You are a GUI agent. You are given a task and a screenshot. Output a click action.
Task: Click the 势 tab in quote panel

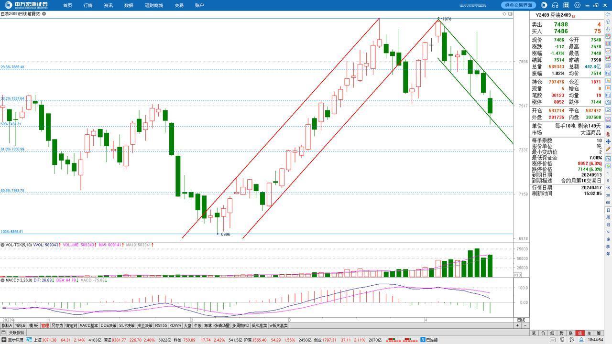point(561,333)
